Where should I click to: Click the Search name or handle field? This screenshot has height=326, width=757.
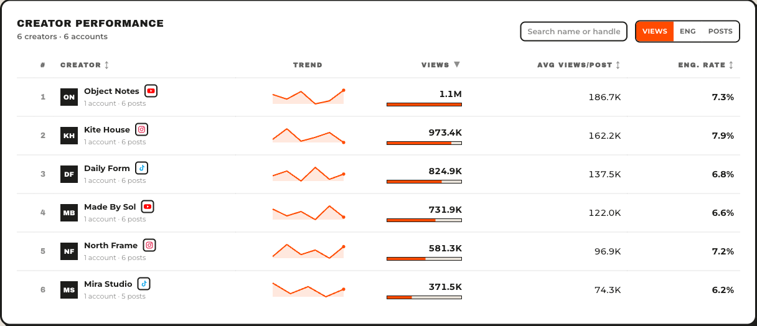pos(573,31)
